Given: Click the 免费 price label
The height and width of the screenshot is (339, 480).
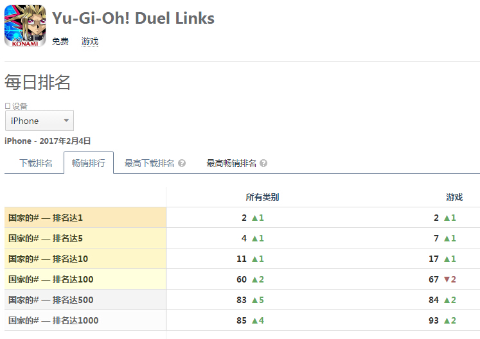Looking at the screenshot, I should coord(60,41).
